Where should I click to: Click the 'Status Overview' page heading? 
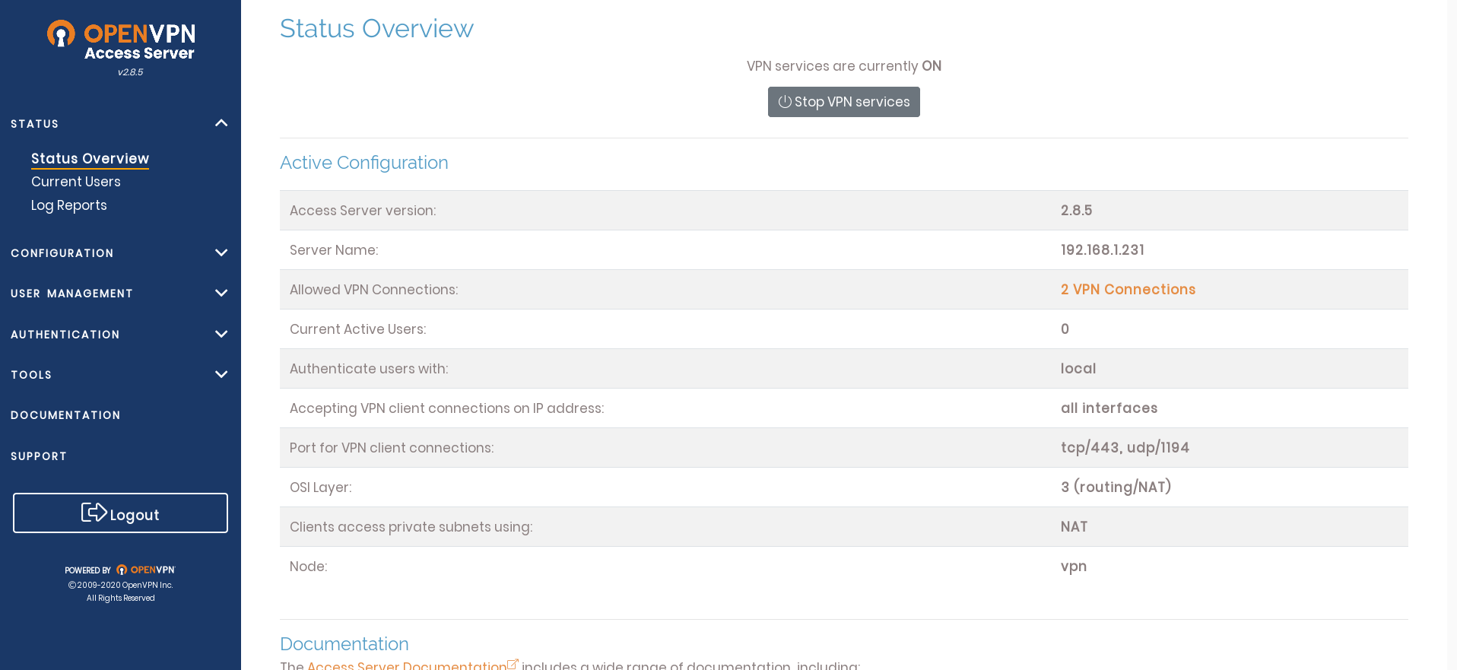tap(376, 29)
